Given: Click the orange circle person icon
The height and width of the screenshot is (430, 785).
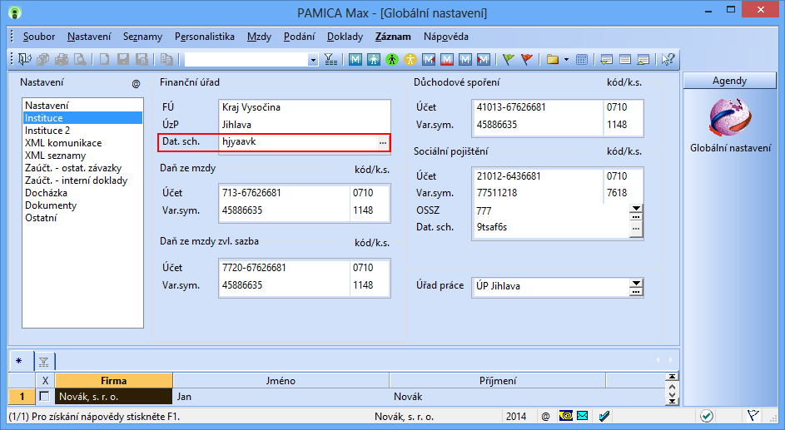Looking at the screenshot, I should click(410, 60).
